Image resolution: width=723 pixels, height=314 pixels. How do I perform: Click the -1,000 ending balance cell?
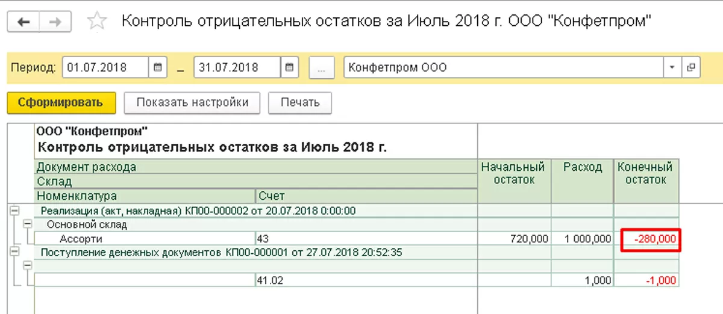646,280
